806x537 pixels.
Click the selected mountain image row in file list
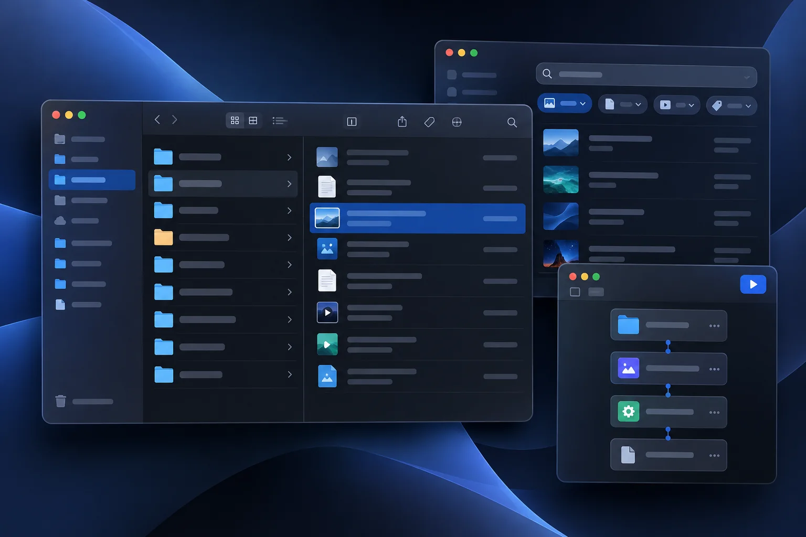coord(418,218)
